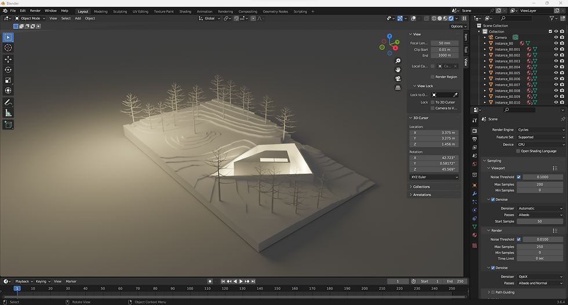The image size is (568, 305).
Task: Enable the Render Region checkbox
Action: (x=432, y=76)
